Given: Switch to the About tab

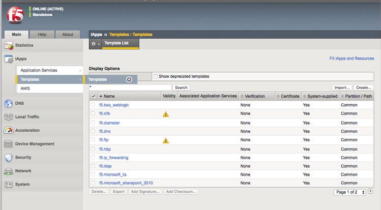Looking at the screenshot, I should point(68,35).
